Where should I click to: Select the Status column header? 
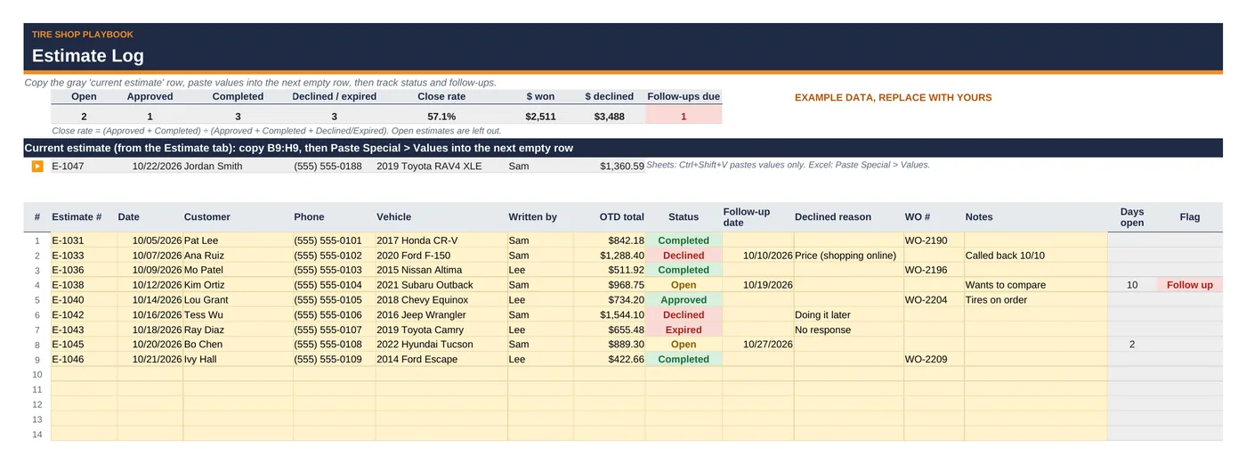pyautogui.click(x=684, y=216)
